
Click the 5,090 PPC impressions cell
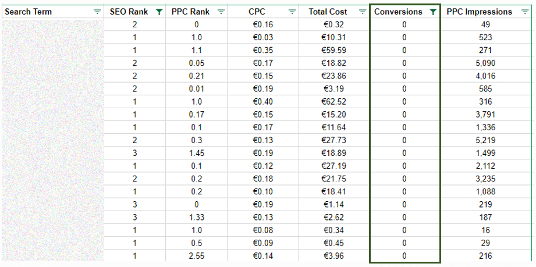click(485, 63)
